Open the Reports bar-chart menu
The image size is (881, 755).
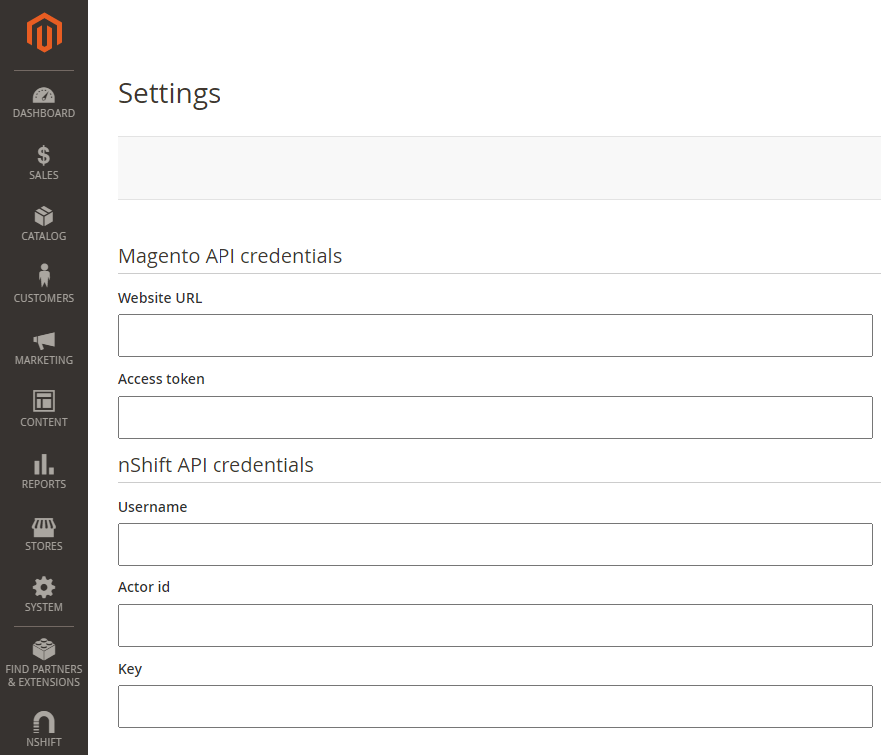click(44, 472)
